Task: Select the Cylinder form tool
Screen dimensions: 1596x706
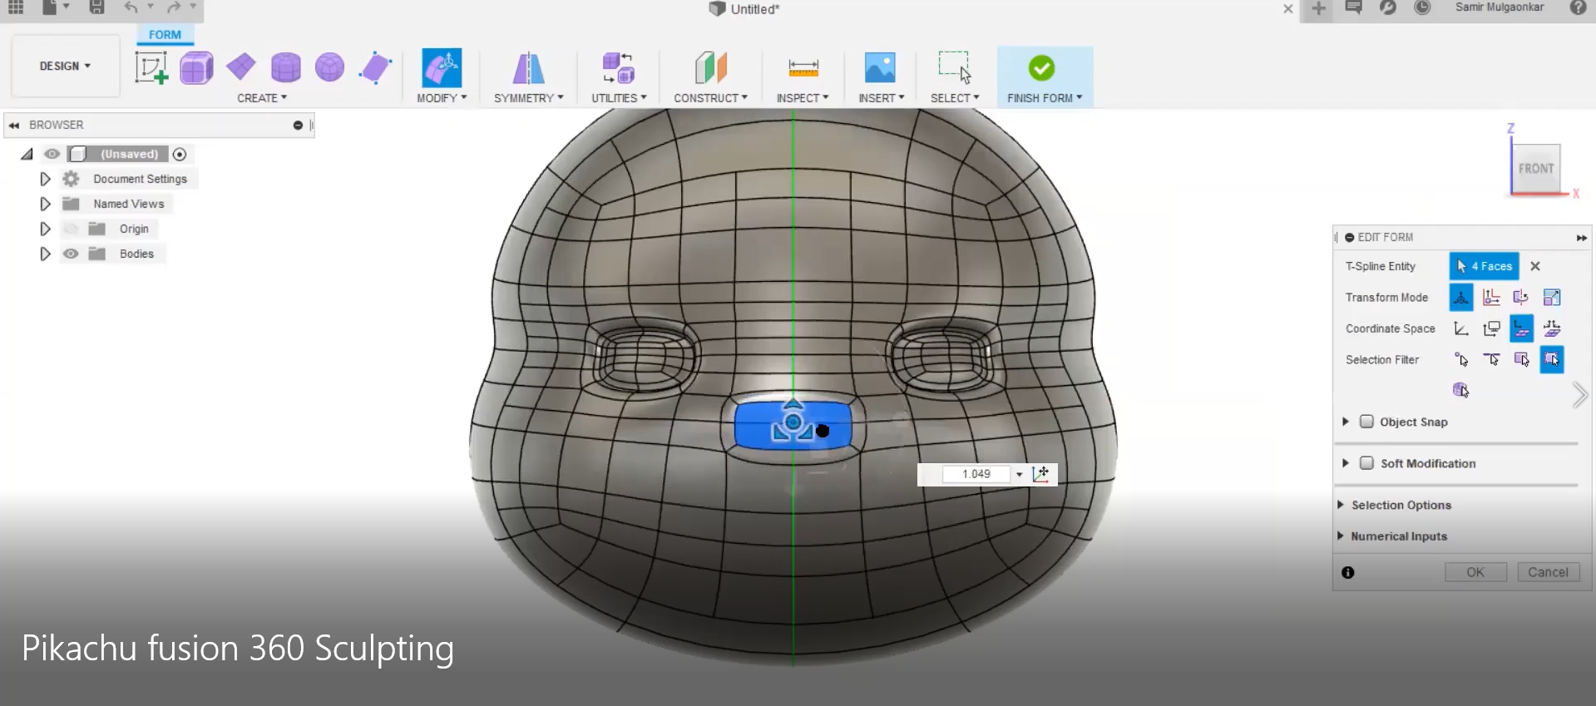Action: click(x=285, y=67)
